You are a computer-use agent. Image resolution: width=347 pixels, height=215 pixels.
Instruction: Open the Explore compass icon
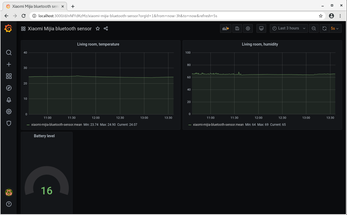click(x=9, y=88)
